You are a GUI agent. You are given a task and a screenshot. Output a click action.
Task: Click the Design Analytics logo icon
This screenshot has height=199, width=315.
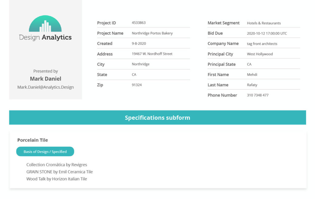pos(45,23)
